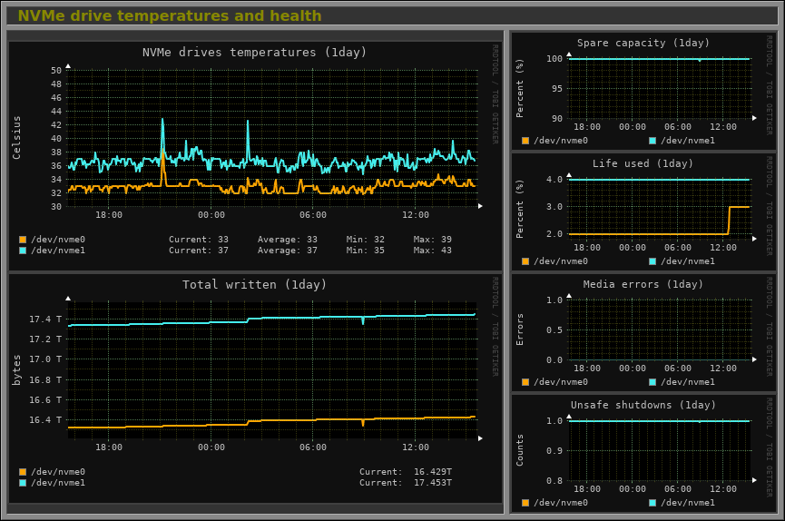Click 'Unsafe shutdowns (1day)' graph title
This screenshot has height=521, width=785.
click(643, 406)
